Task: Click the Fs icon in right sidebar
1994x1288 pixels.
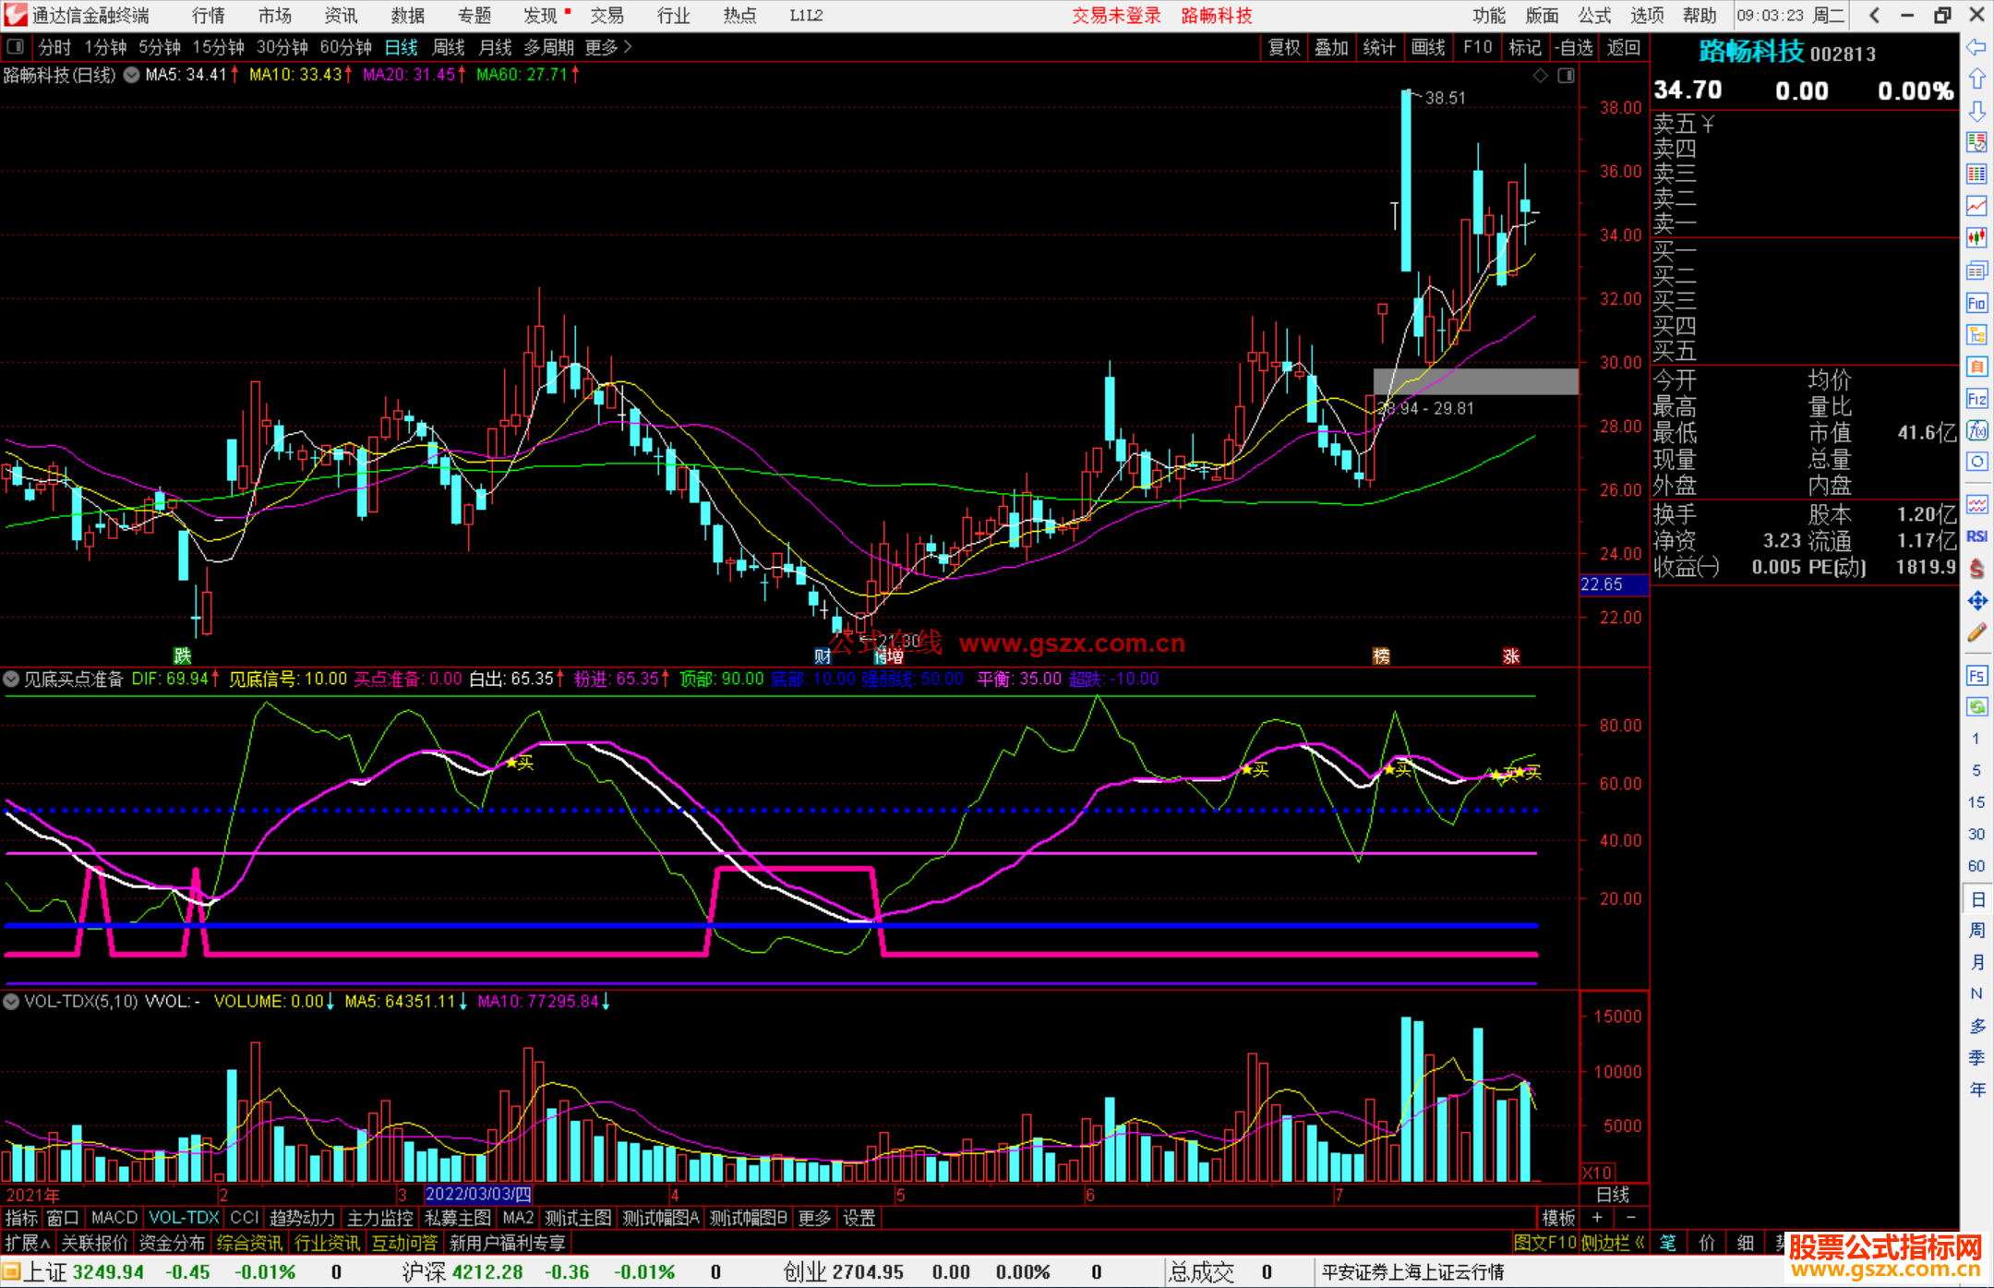Action: 1976,676
